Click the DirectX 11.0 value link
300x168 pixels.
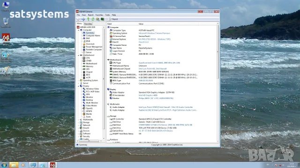click(x=143, y=42)
